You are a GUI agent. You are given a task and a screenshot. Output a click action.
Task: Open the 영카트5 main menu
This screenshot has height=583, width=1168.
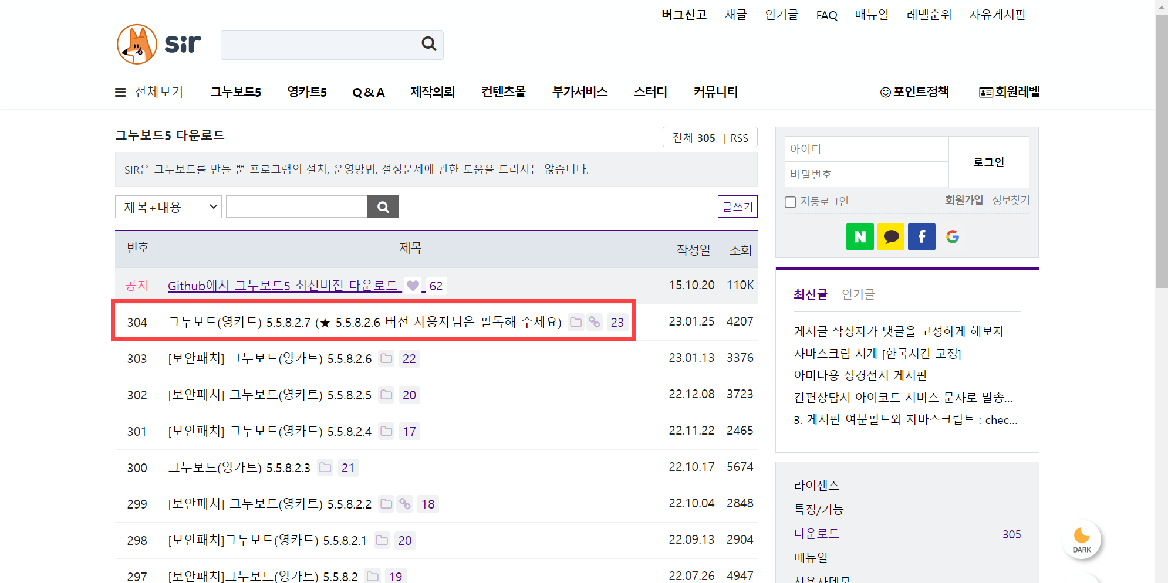307,92
